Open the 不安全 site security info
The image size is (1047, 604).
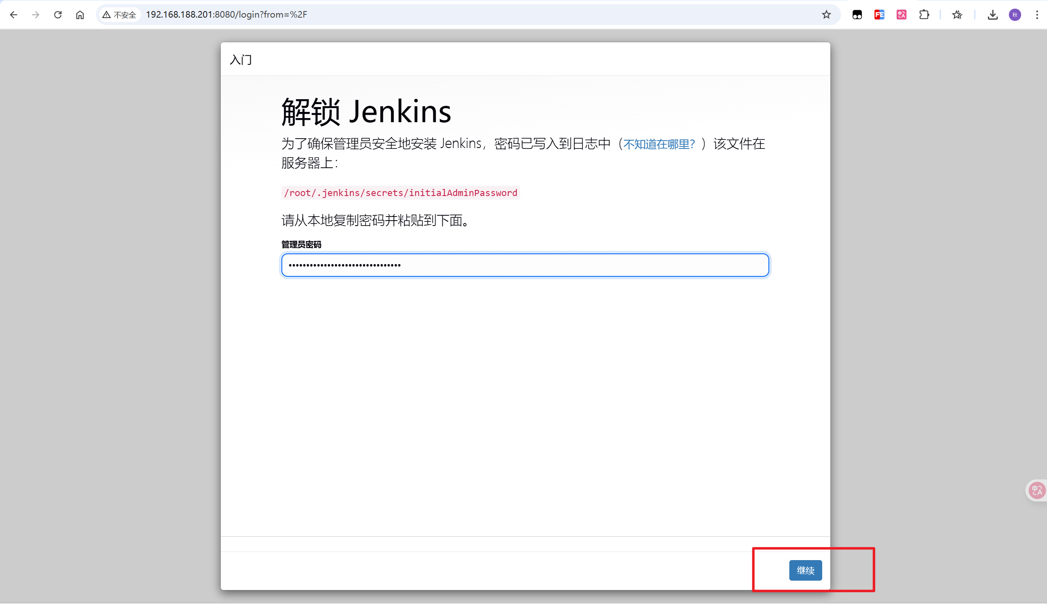(119, 15)
